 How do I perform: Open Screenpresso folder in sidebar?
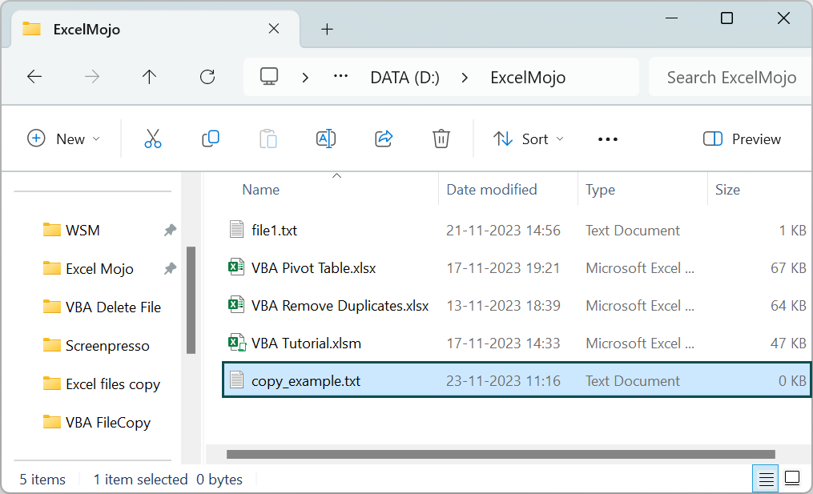(x=96, y=345)
